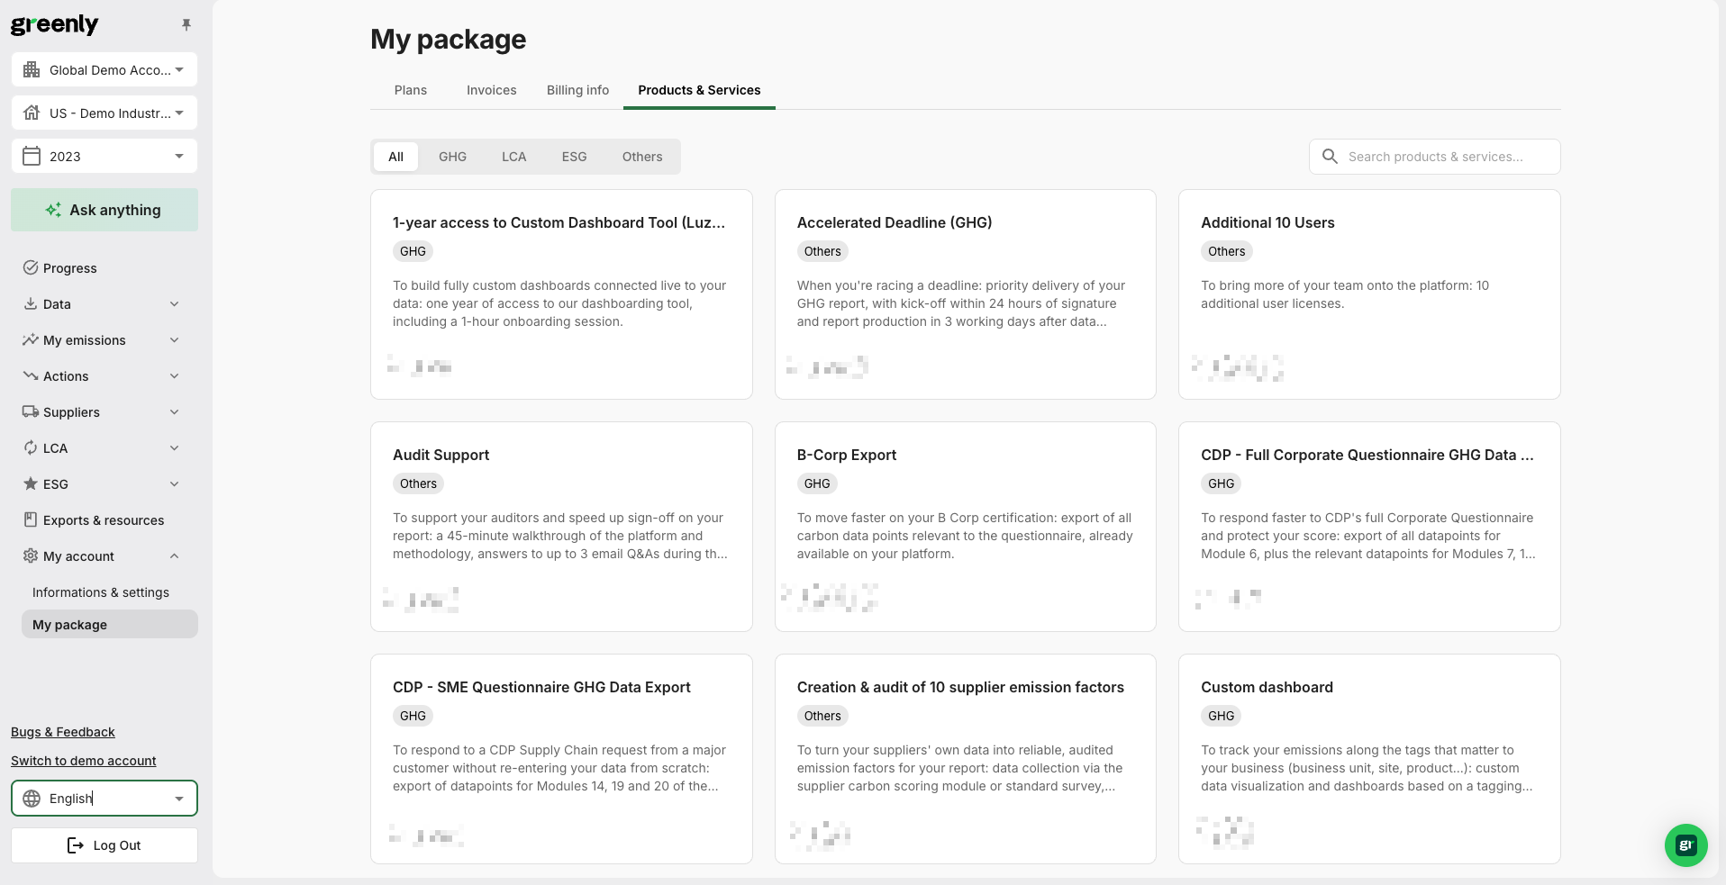Collapse the My account section chevron

coord(175,555)
